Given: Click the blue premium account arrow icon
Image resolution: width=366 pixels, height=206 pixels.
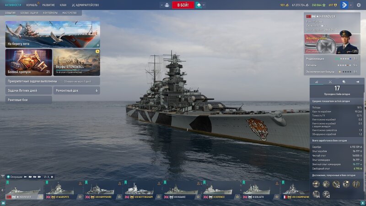Looking at the screenshot, I should tap(344, 5).
